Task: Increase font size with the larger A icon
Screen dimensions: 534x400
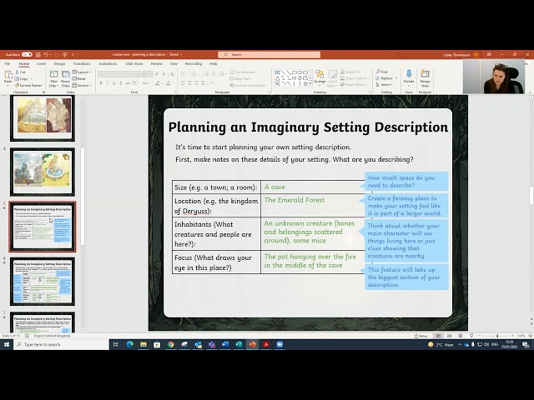Action: (157, 74)
